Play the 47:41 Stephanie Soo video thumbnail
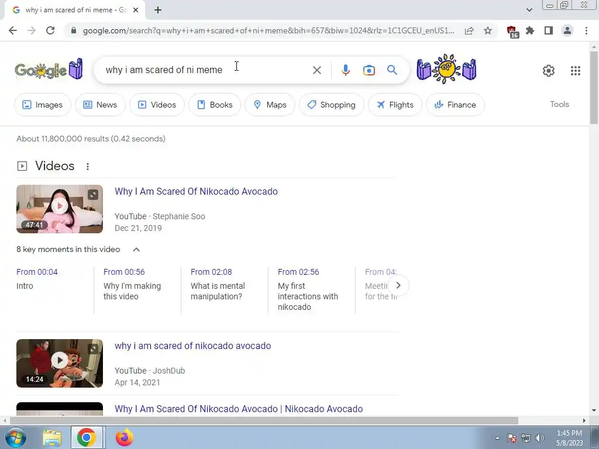Screen dimensions: 599x449 (60, 209)
